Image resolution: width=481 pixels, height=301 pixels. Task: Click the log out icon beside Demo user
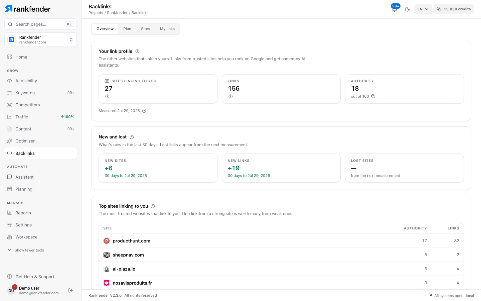click(70, 290)
